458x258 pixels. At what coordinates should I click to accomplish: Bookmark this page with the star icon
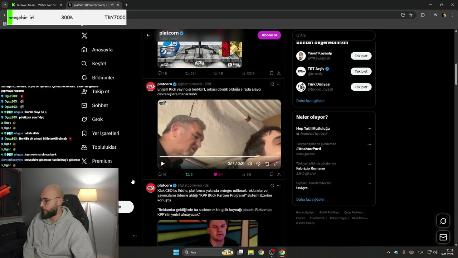411,15
